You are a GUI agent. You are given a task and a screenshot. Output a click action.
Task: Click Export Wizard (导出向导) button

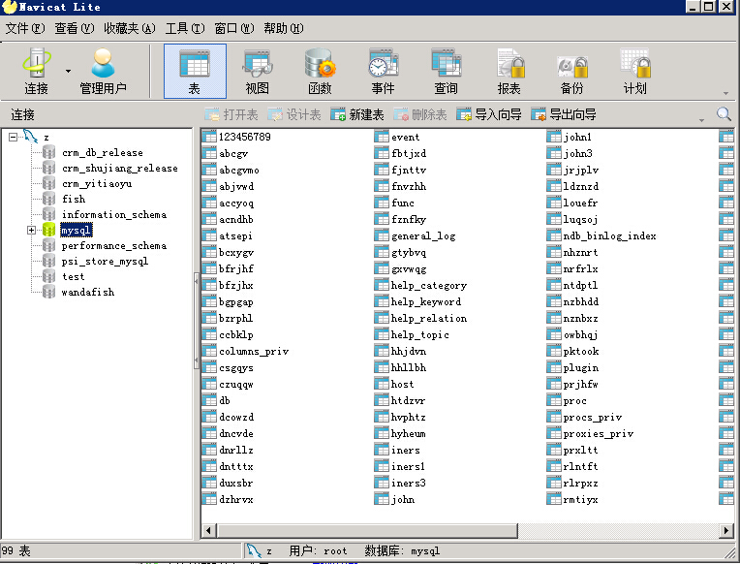coord(564,114)
